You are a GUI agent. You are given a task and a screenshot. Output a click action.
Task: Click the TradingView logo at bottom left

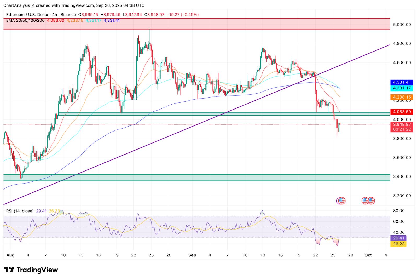click(31, 270)
